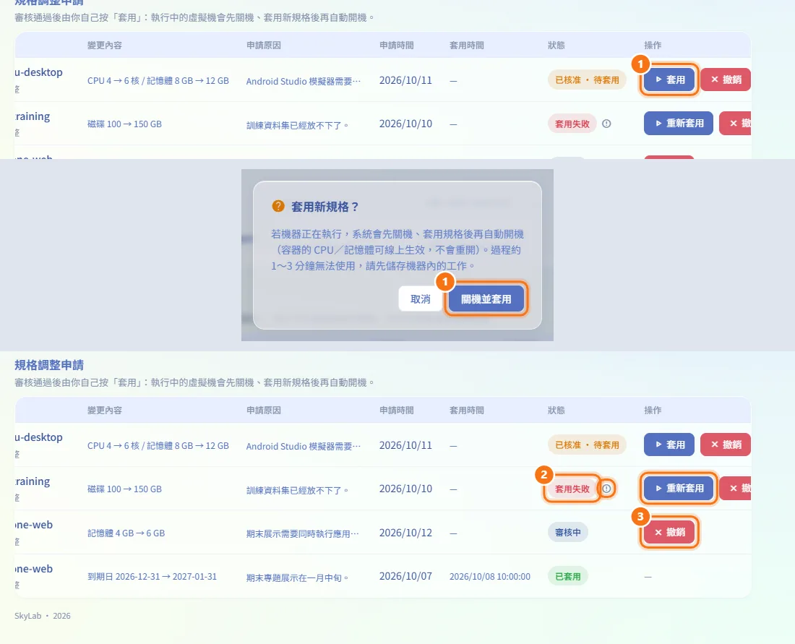Click the 2026/10/10 date in the lower table
Viewport: 795px width, 644px height.
tap(405, 489)
